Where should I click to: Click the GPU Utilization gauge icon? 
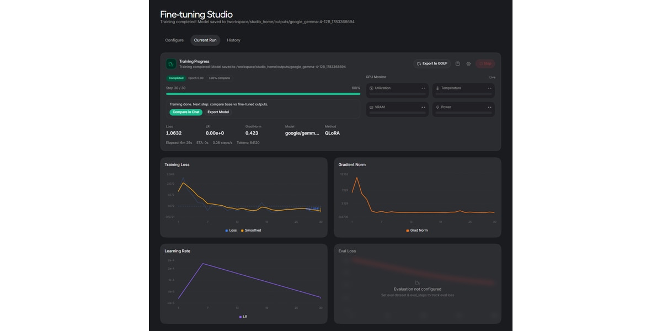[x=371, y=88]
